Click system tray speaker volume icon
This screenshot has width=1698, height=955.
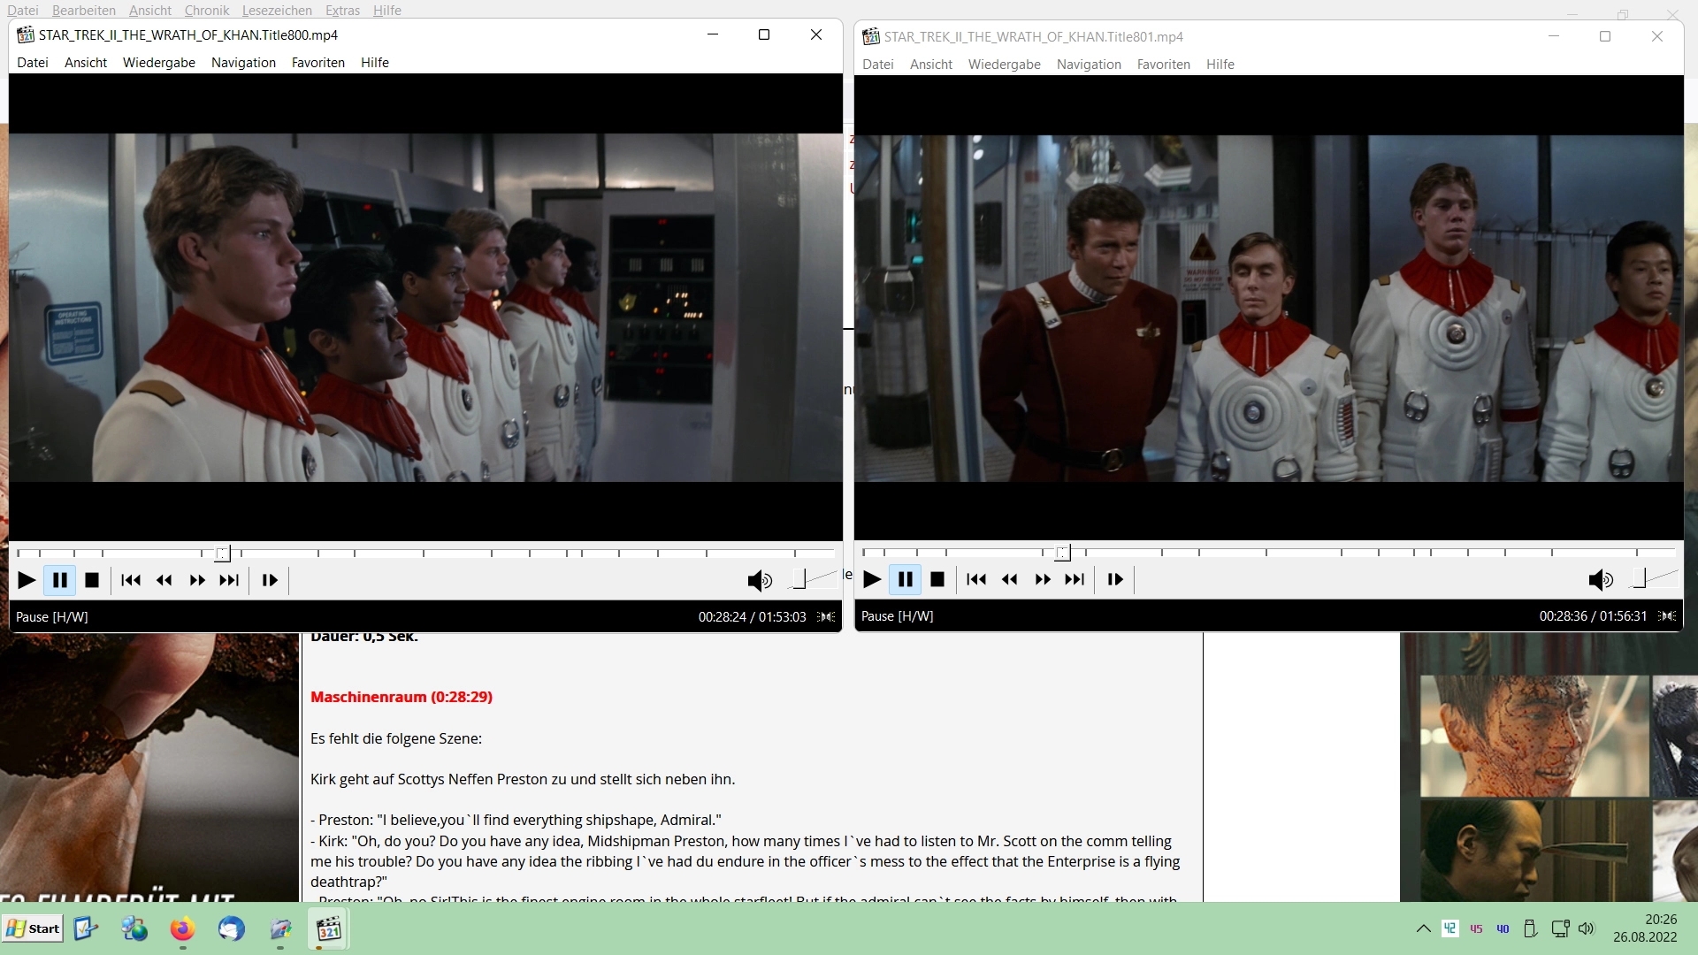coord(1586,928)
